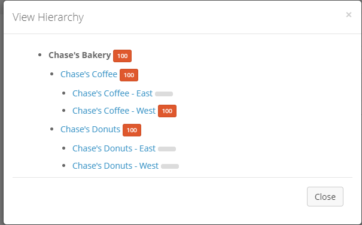
Task: Open the Chase's Donuts link
Action: 90,129
